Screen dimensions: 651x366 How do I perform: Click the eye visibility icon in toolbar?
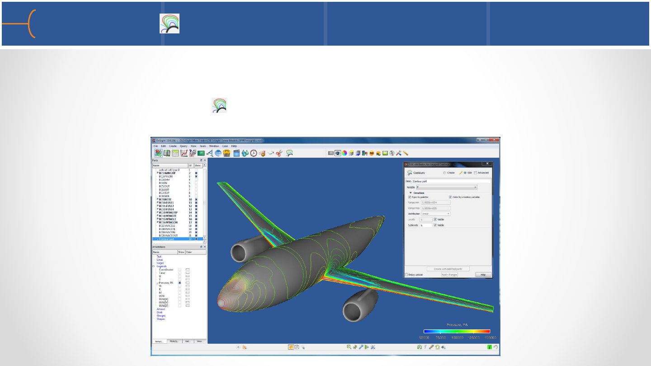click(x=337, y=153)
